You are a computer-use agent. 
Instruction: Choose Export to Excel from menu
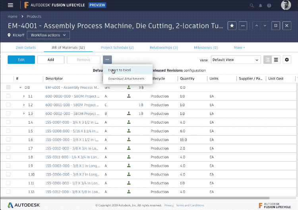pos(128,70)
